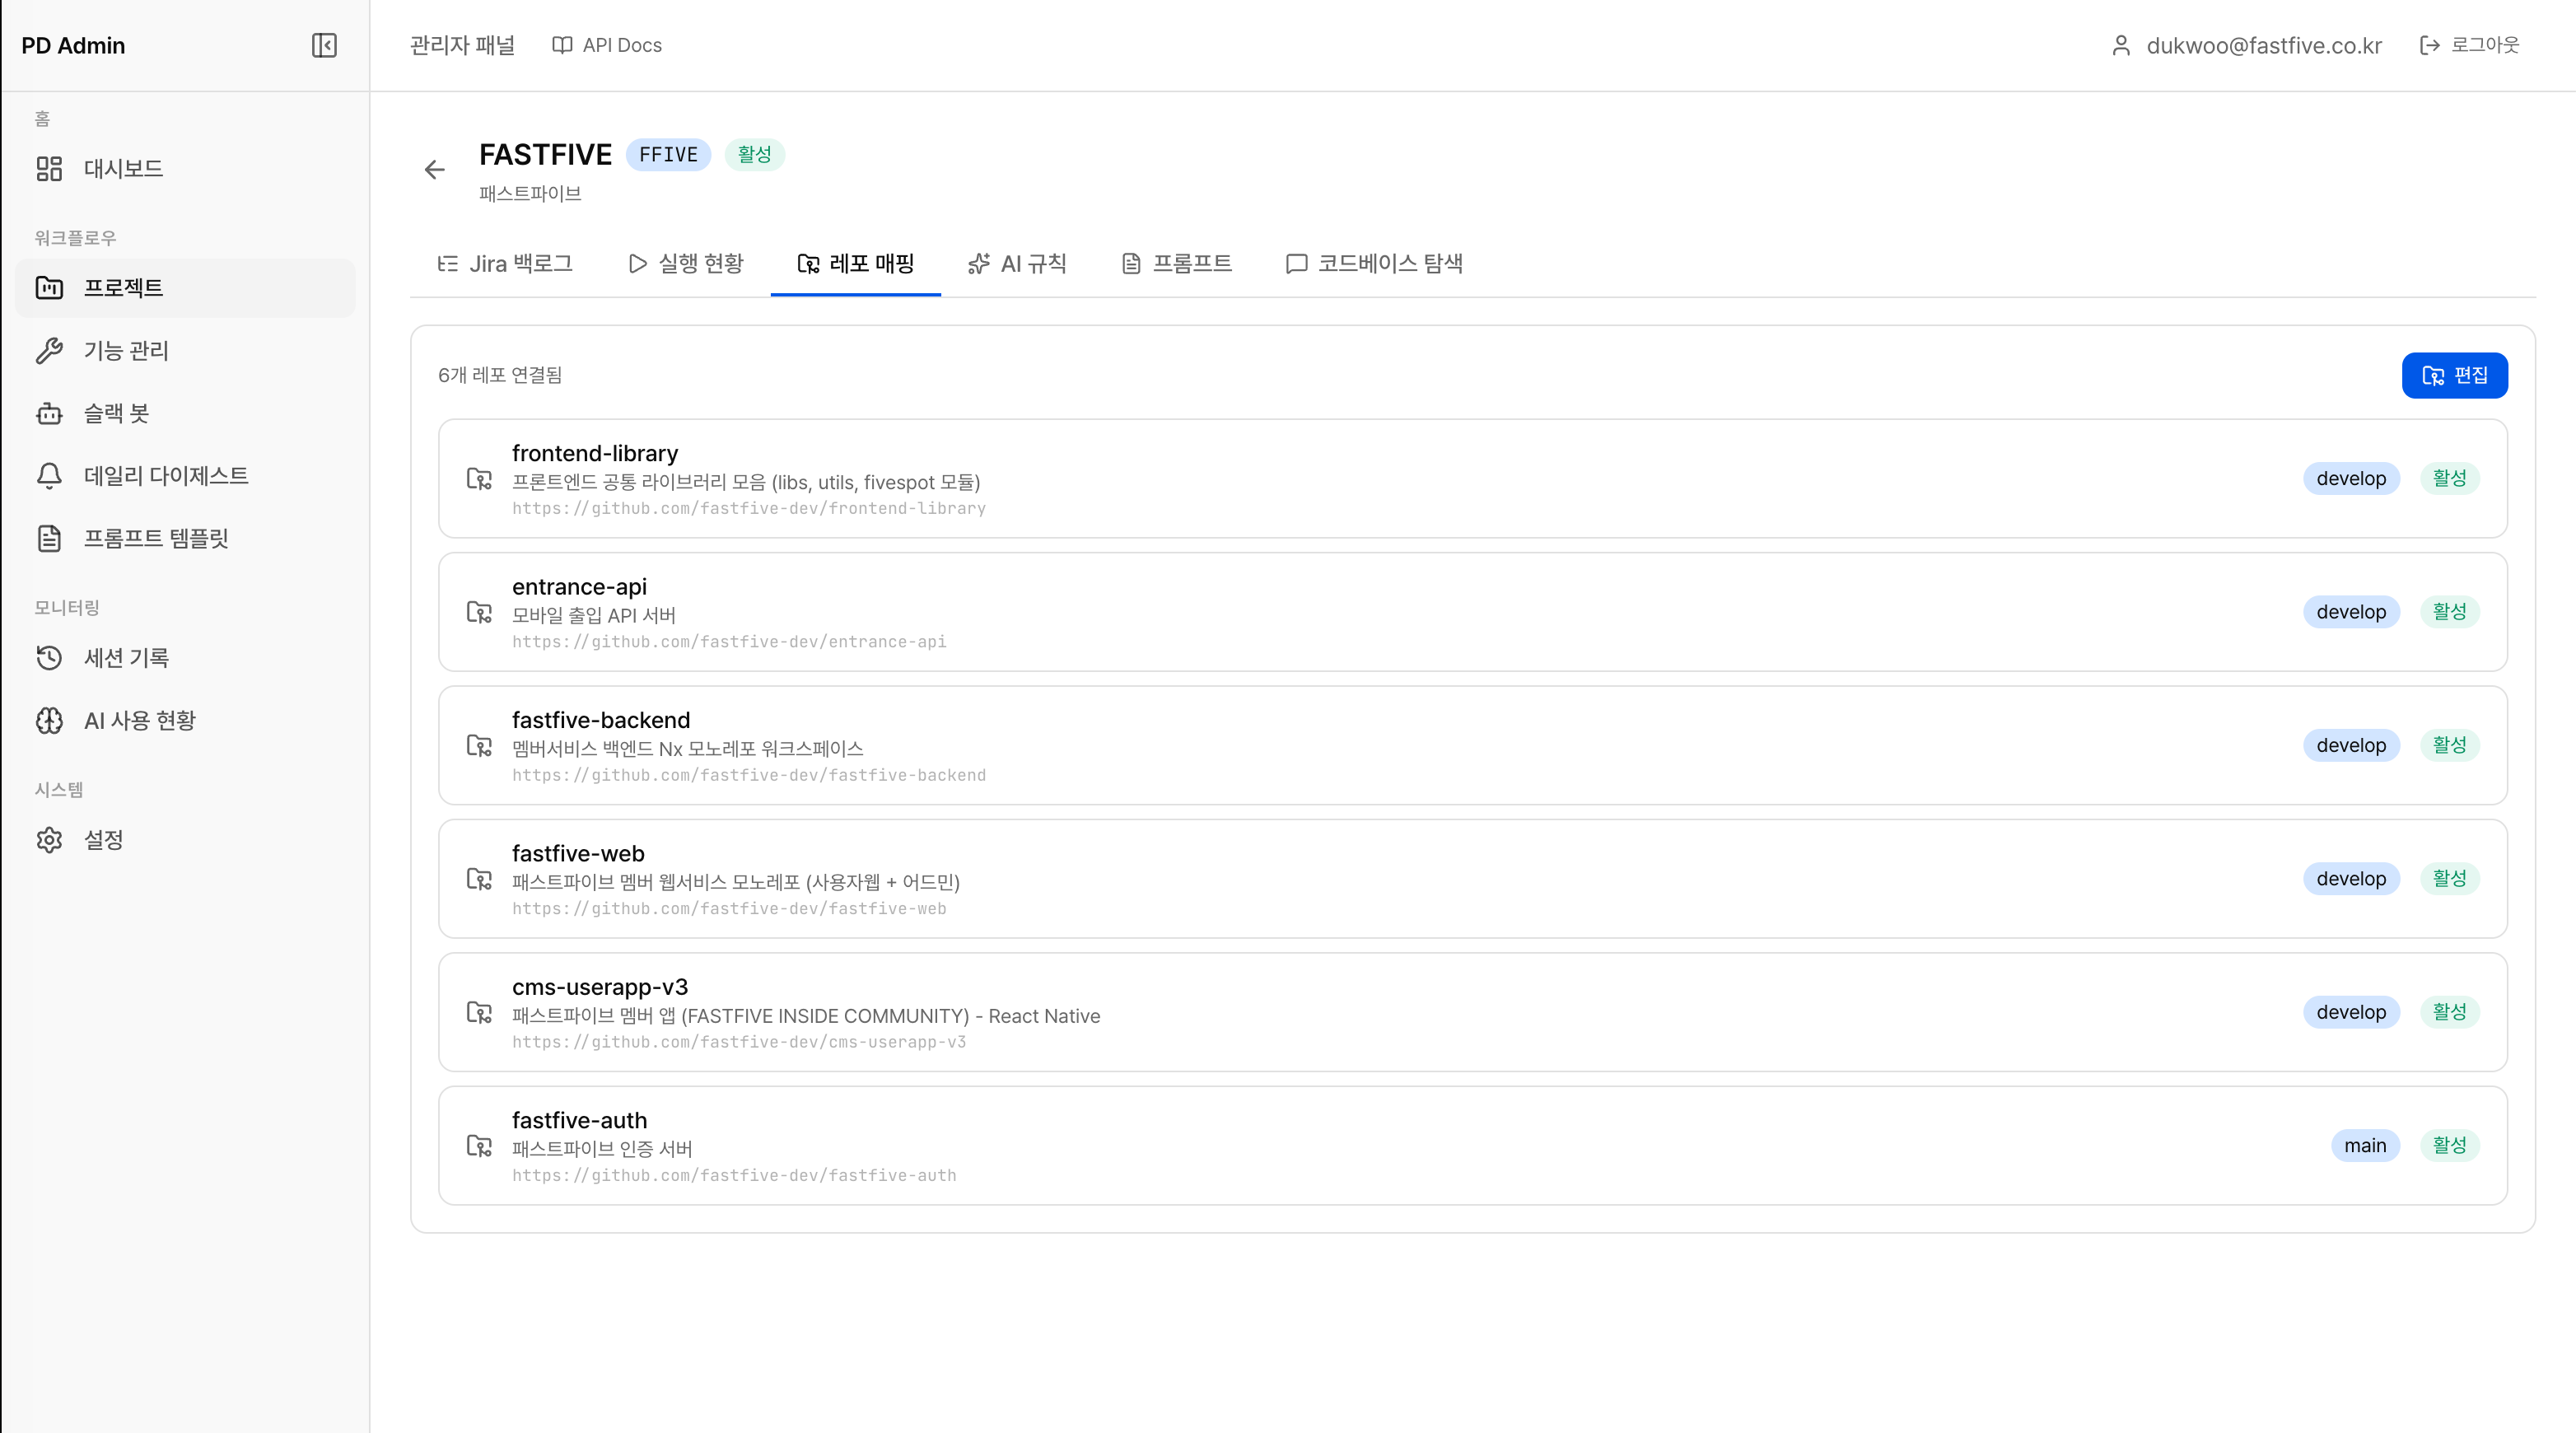
Task: Click the fastfive-web GitHub URL
Action: (x=729, y=909)
